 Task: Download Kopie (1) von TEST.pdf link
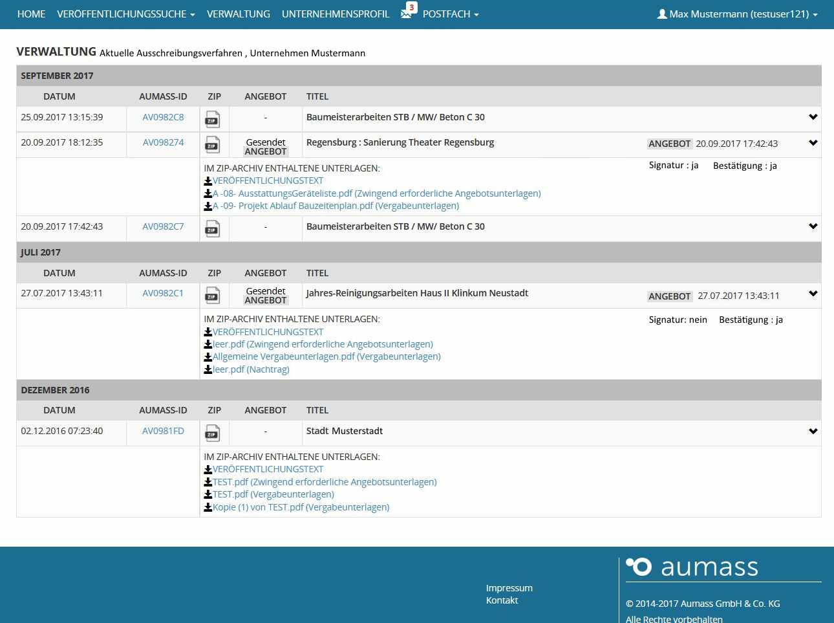301,507
